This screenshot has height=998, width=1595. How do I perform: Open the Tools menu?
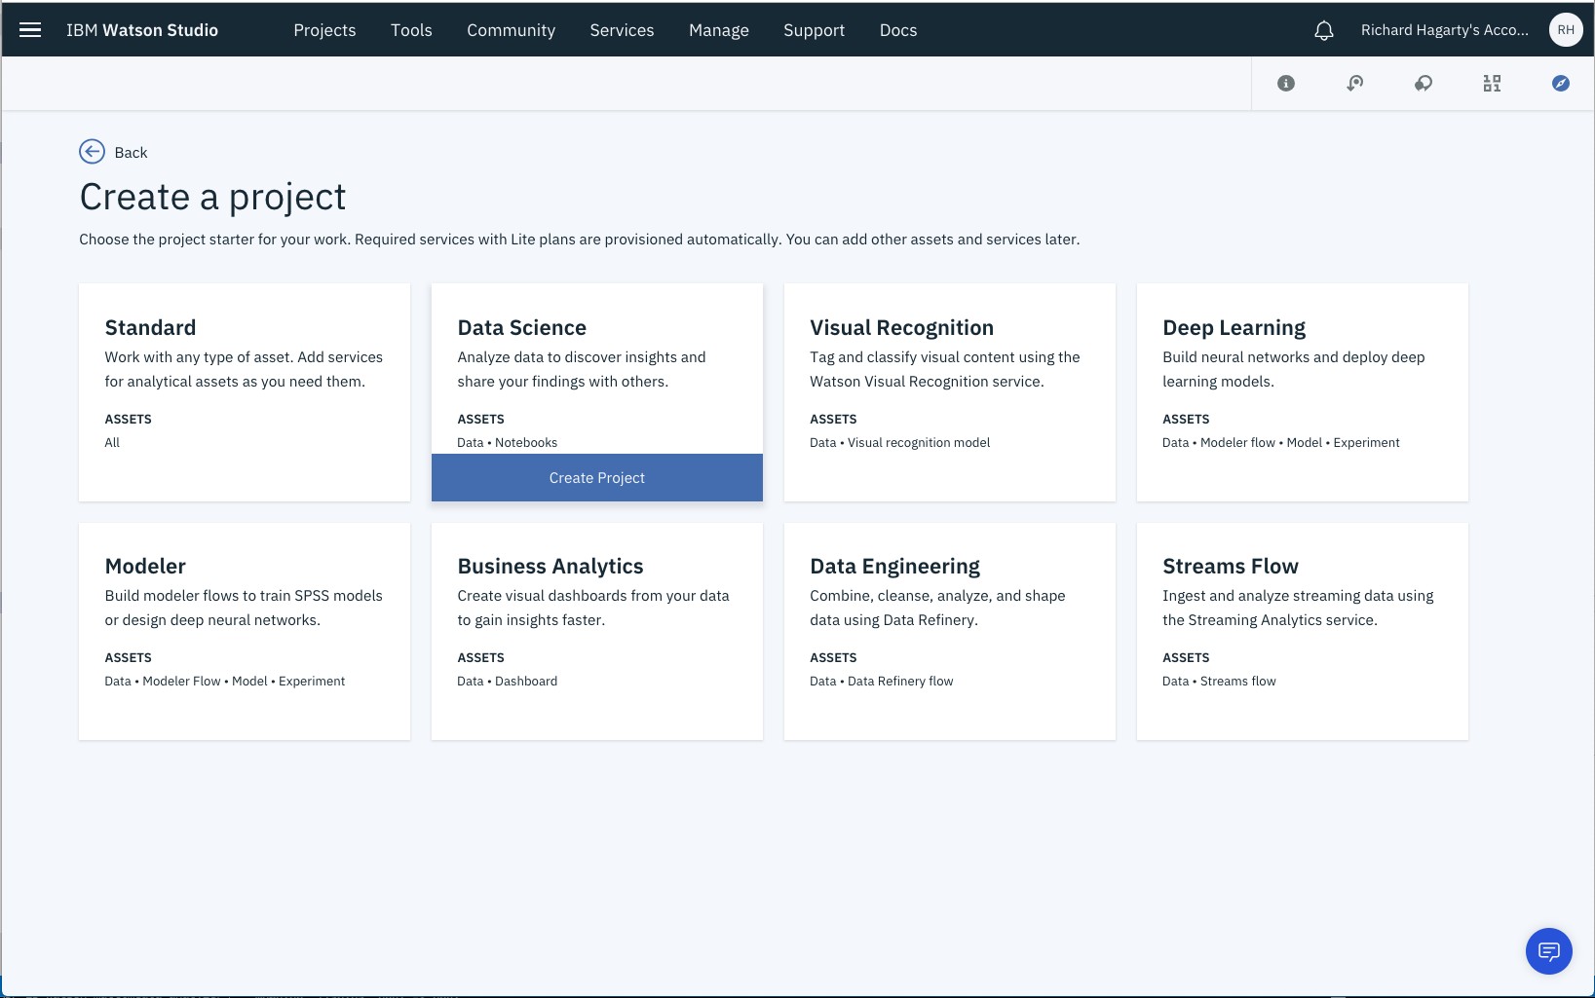411,30
